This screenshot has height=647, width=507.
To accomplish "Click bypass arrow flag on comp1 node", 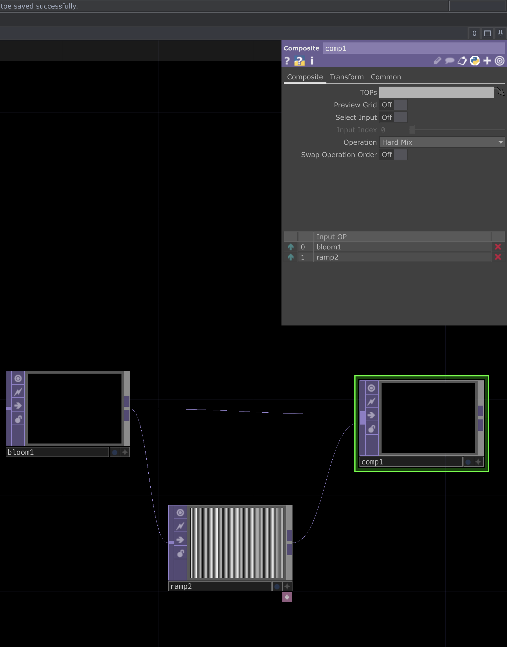I will coord(371,415).
